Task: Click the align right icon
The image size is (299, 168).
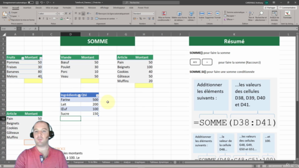Action: (83, 19)
